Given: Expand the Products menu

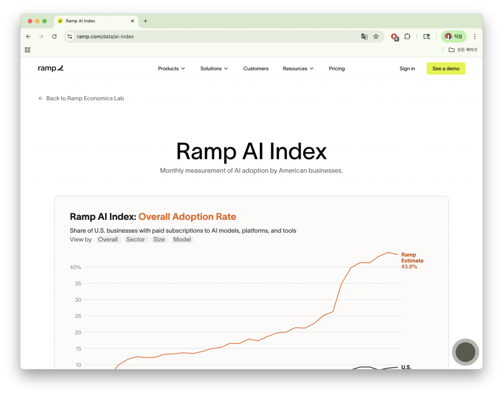Looking at the screenshot, I should click(x=171, y=69).
